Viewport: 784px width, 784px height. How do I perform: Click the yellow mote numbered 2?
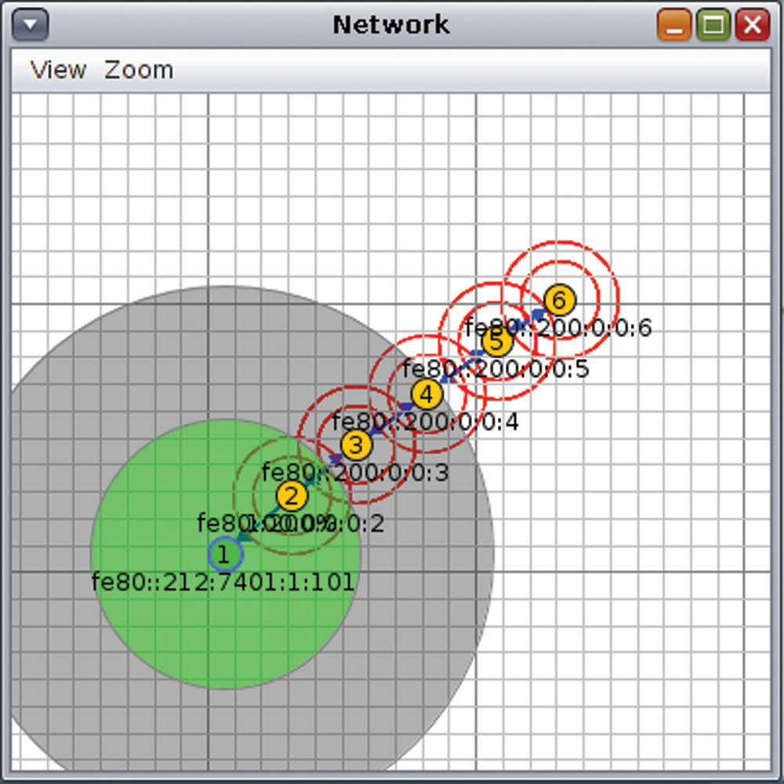pyautogui.click(x=292, y=495)
